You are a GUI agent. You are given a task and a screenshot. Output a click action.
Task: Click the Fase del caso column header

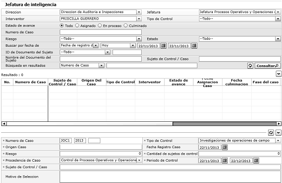pos(266,82)
